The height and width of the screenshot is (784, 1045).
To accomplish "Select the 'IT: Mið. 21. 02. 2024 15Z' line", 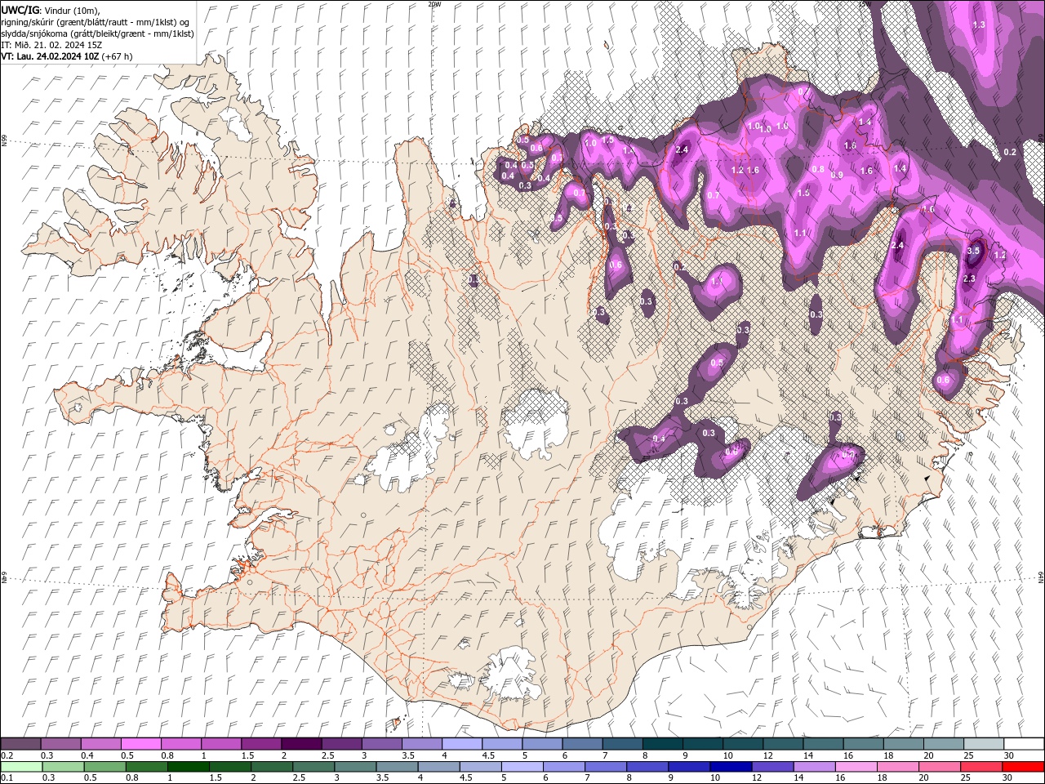I will (x=51, y=44).
